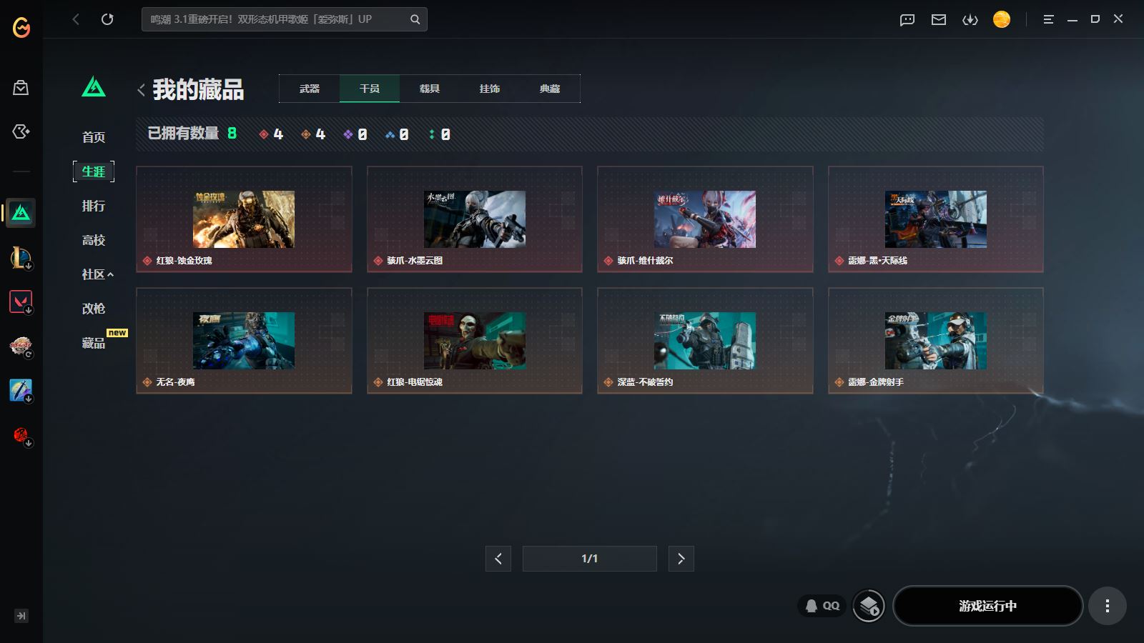
Task: Expand the 社区 menu section
Action: pyautogui.click(x=97, y=274)
